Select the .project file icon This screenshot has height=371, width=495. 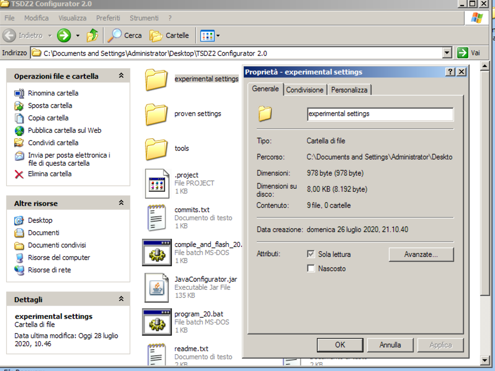coord(157,184)
